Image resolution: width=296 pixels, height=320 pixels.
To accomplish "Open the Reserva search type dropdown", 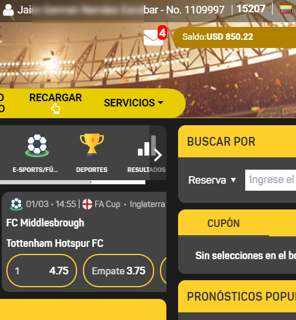I will (x=212, y=180).
